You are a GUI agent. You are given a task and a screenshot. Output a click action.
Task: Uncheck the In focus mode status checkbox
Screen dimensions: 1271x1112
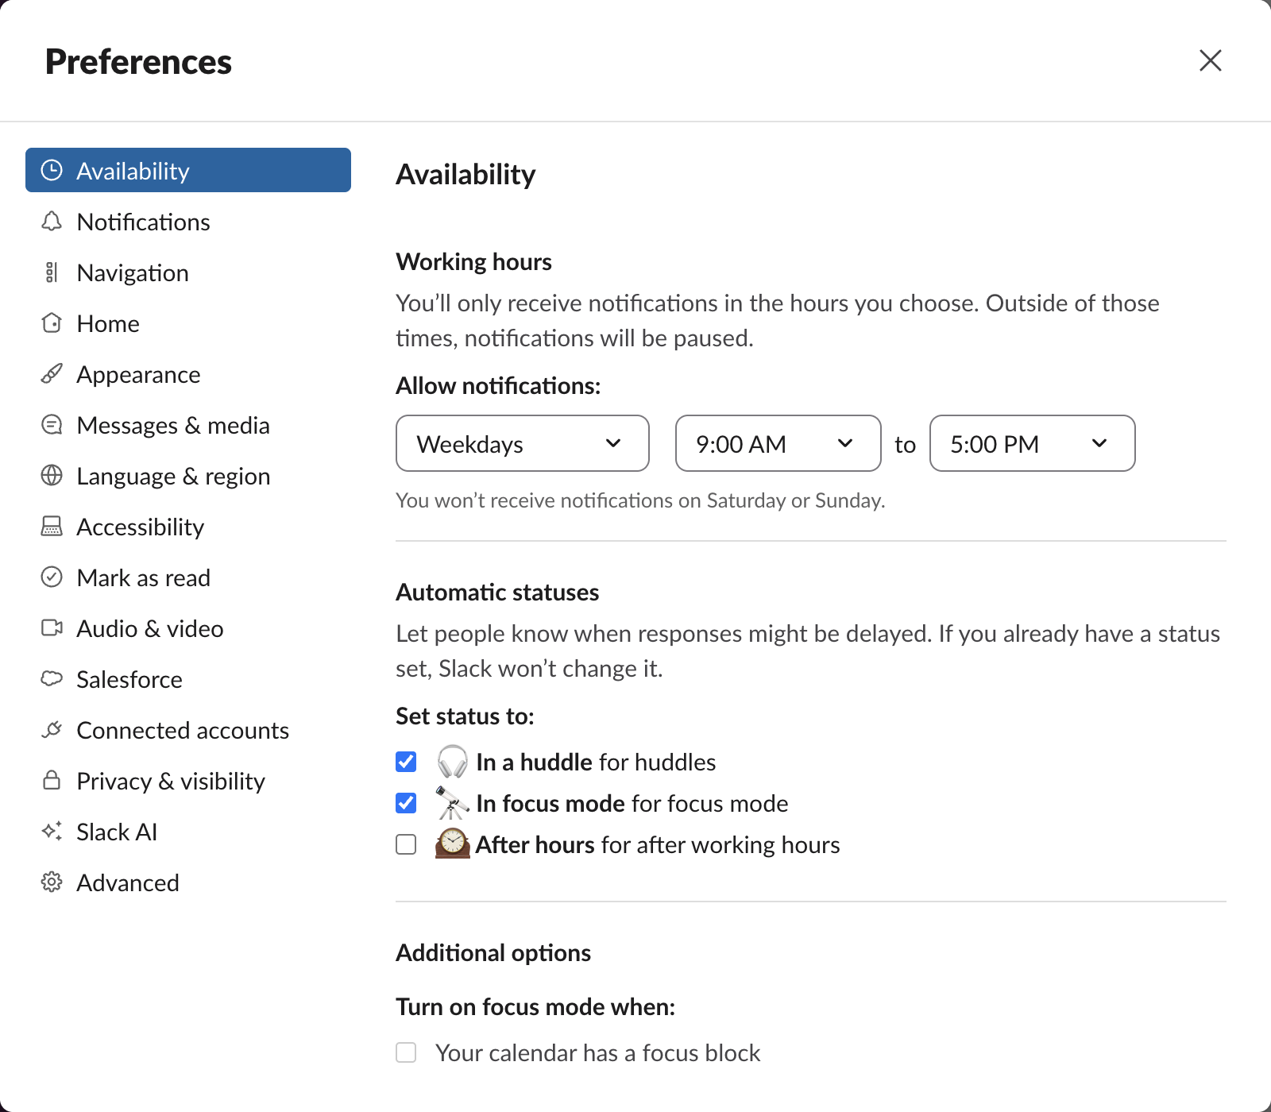[406, 803]
